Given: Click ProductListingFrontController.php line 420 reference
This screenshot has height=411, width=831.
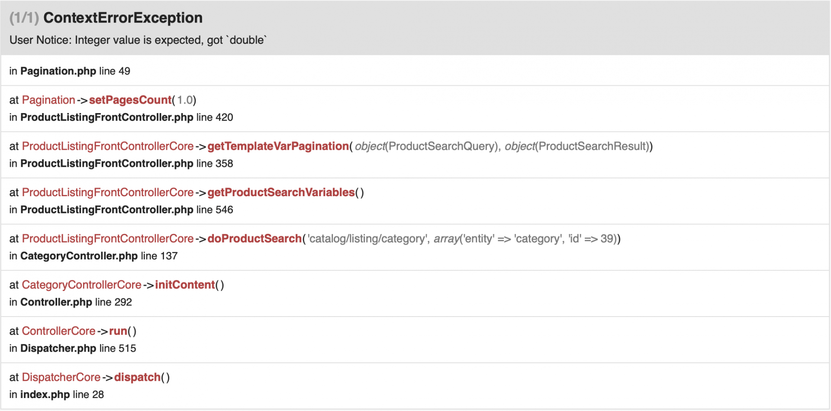Looking at the screenshot, I should [x=106, y=117].
